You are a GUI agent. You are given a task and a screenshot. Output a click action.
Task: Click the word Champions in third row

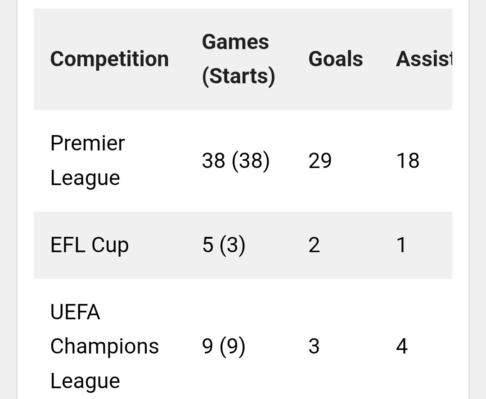pos(104,347)
